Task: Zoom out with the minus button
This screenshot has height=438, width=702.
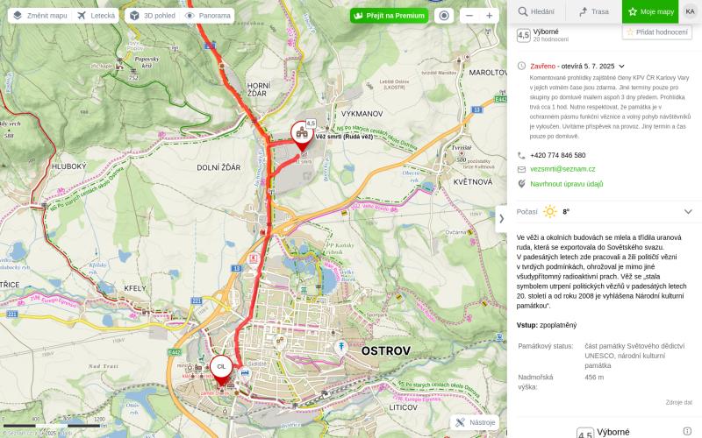Action: (469, 16)
